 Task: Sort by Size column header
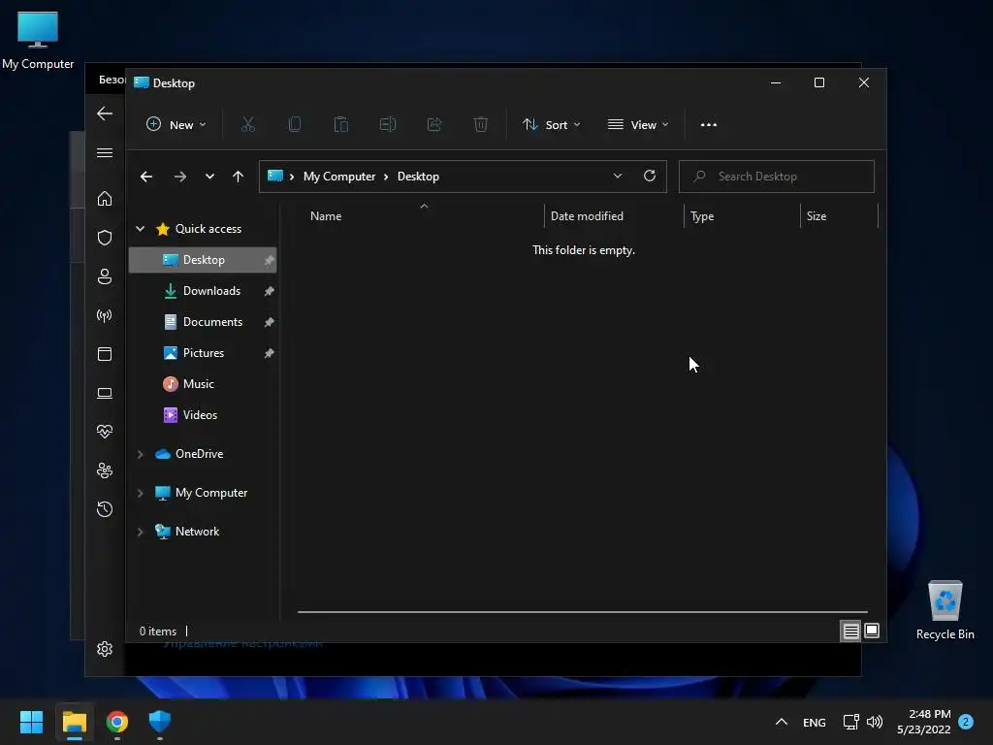click(x=839, y=216)
